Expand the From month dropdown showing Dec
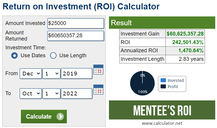The image size is (217, 128). click(31, 74)
